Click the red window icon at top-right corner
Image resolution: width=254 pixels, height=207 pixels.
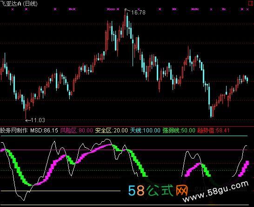click(x=251, y=3)
